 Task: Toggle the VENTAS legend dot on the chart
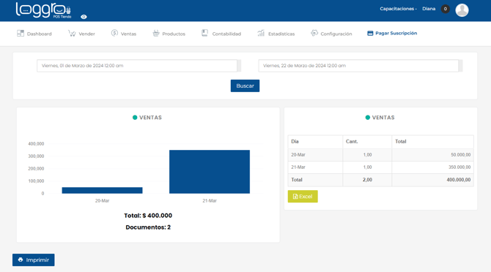135,118
